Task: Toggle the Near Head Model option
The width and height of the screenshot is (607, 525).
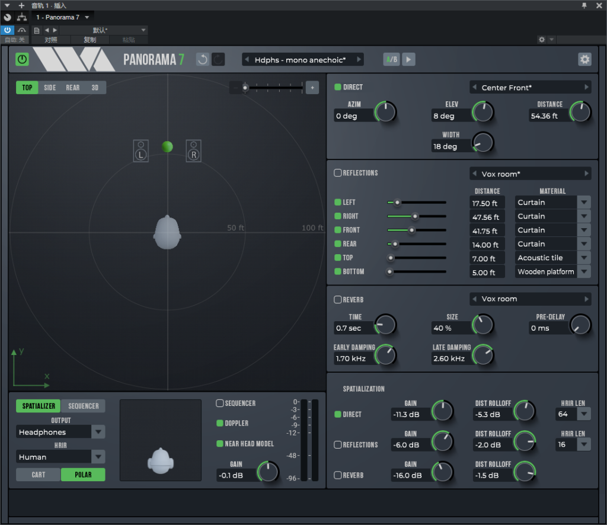Action: point(219,444)
